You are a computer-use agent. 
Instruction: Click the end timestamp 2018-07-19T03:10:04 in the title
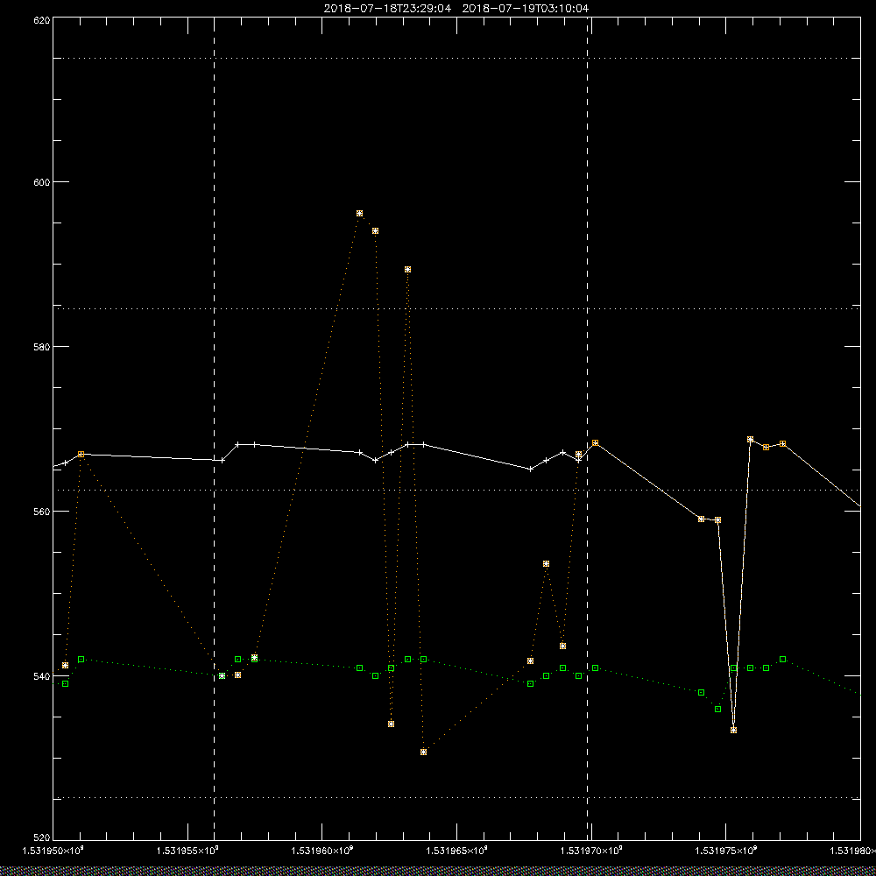[x=525, y=9]
